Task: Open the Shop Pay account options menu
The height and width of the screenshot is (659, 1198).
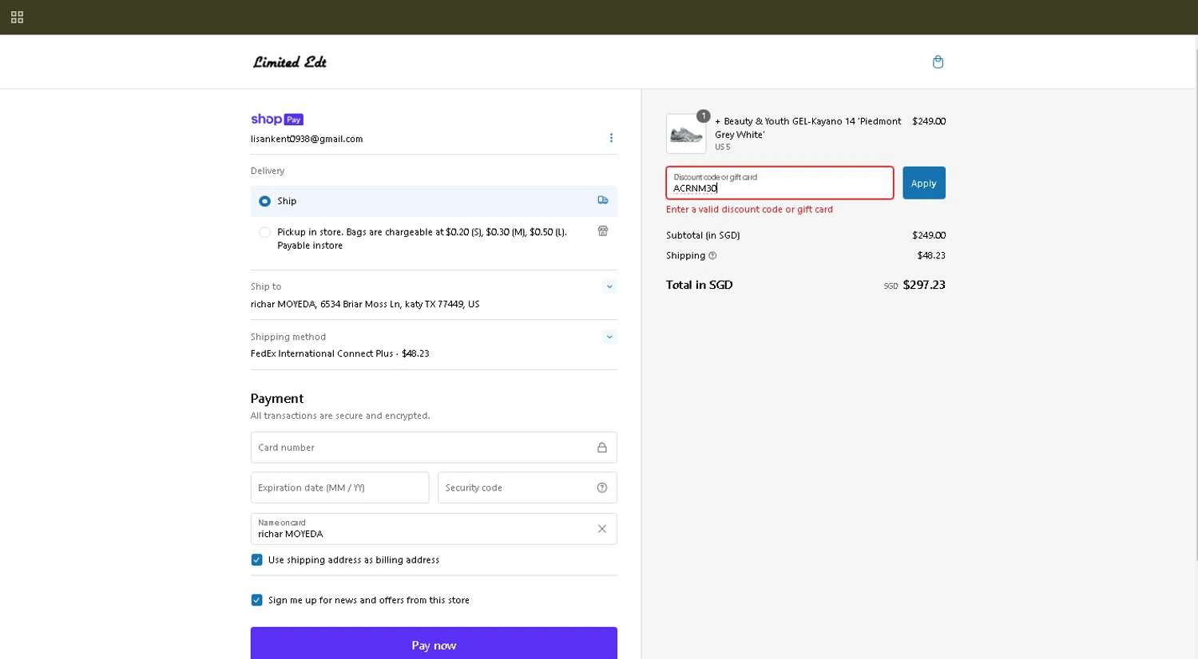Action: click(611, 138)
